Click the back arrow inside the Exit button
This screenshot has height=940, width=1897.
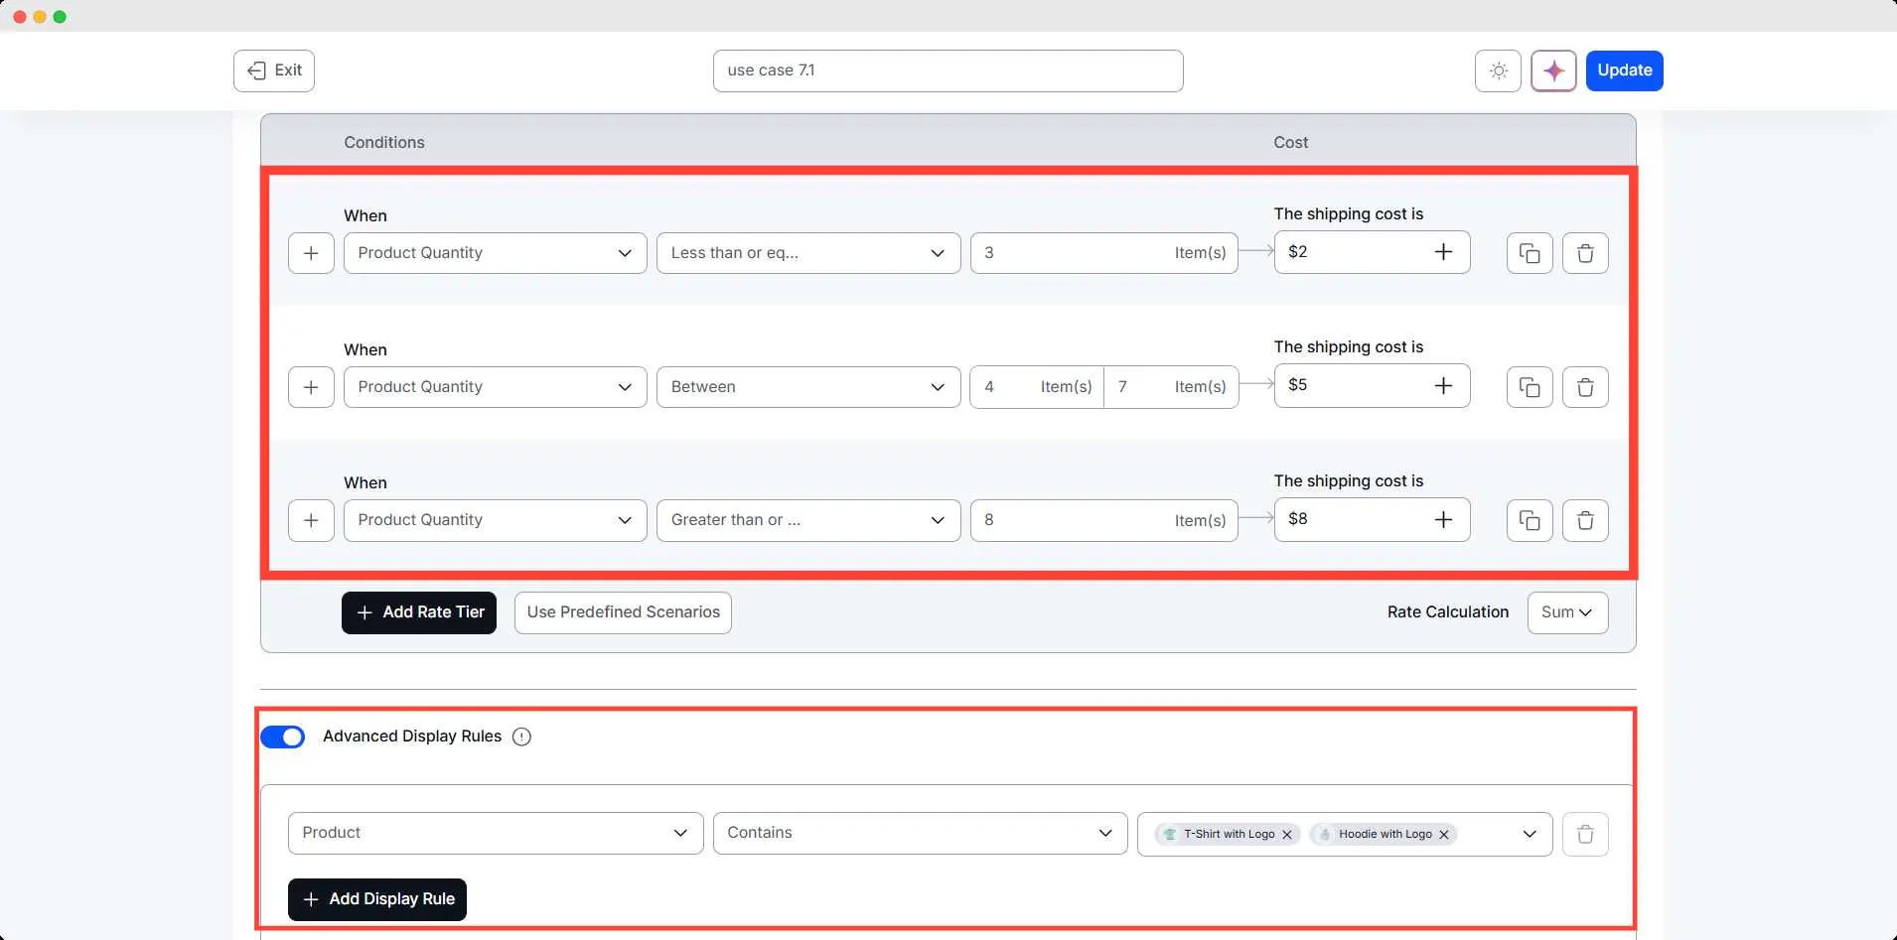point(257,70)
